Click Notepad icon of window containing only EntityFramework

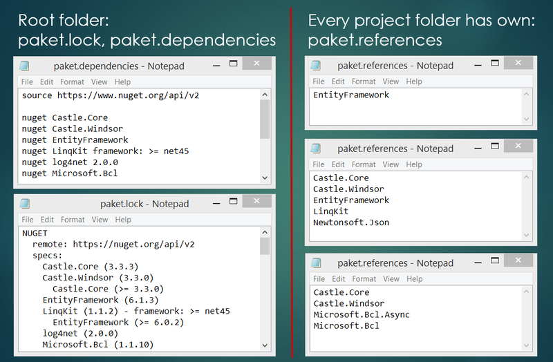317,66
